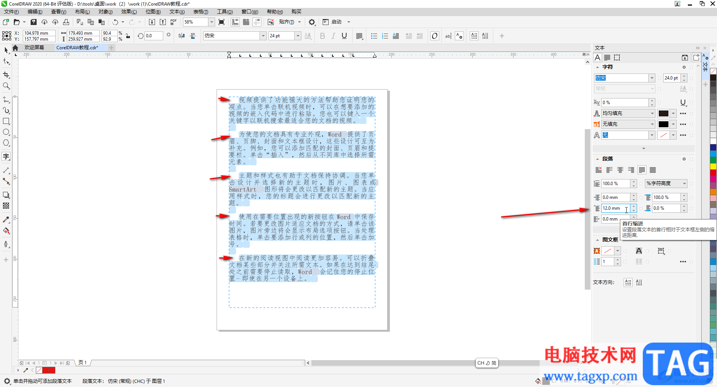Publish to PDF
Screen dimensions: 717x387
coord(174,22)
